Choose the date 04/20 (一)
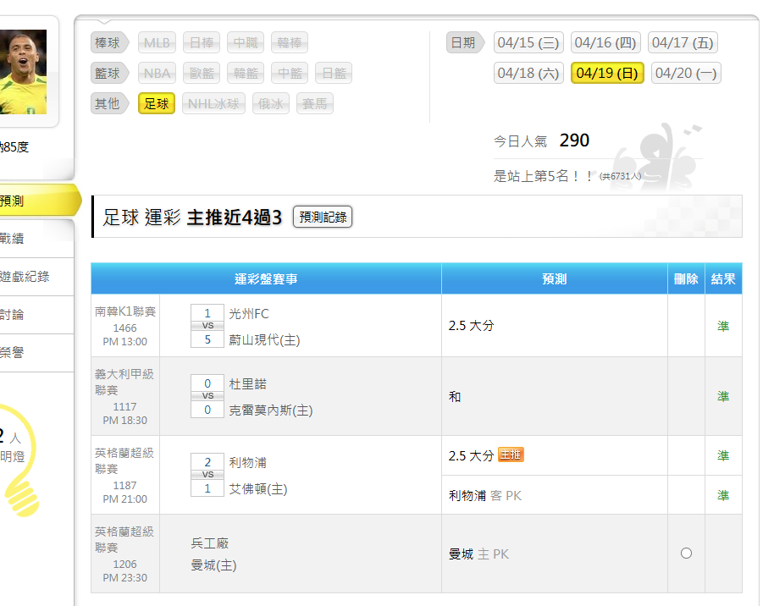774x606 pixels. point(686,73)
